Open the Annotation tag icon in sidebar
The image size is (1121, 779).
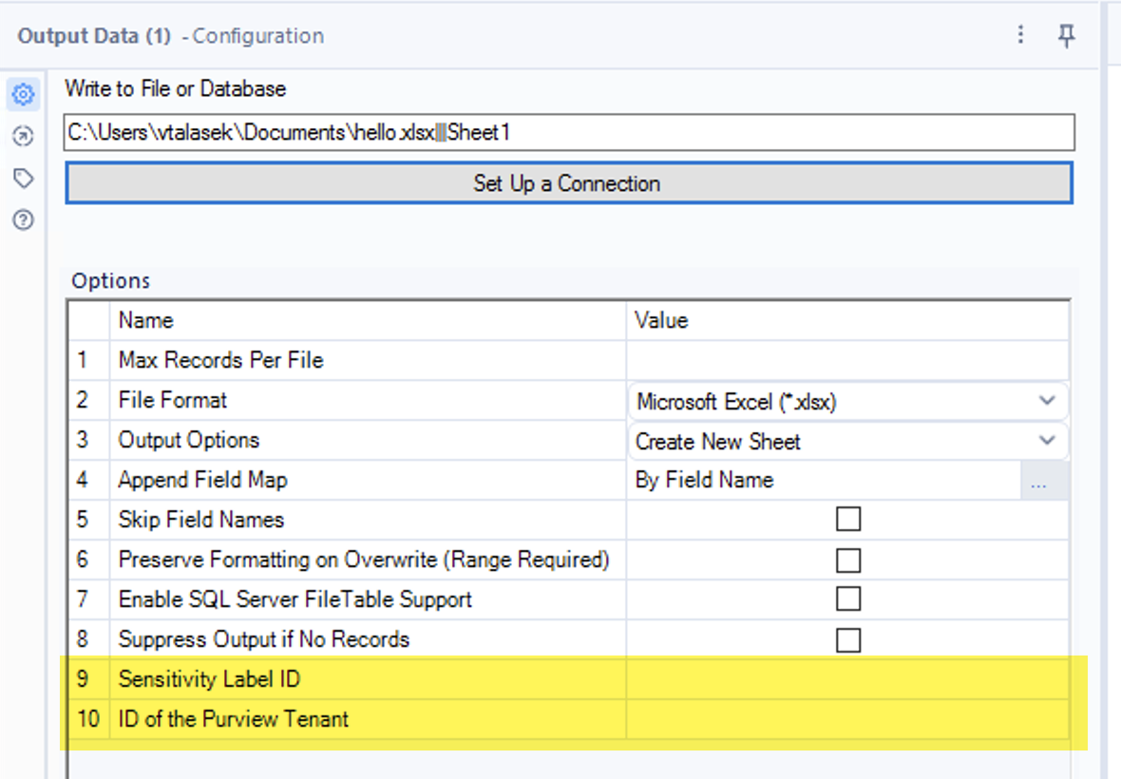point(24,179)
